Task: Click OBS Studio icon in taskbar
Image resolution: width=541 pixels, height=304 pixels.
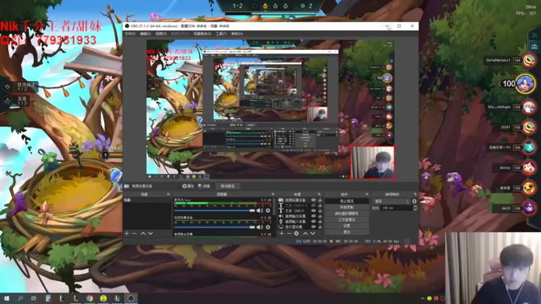Action: (131, 298)
